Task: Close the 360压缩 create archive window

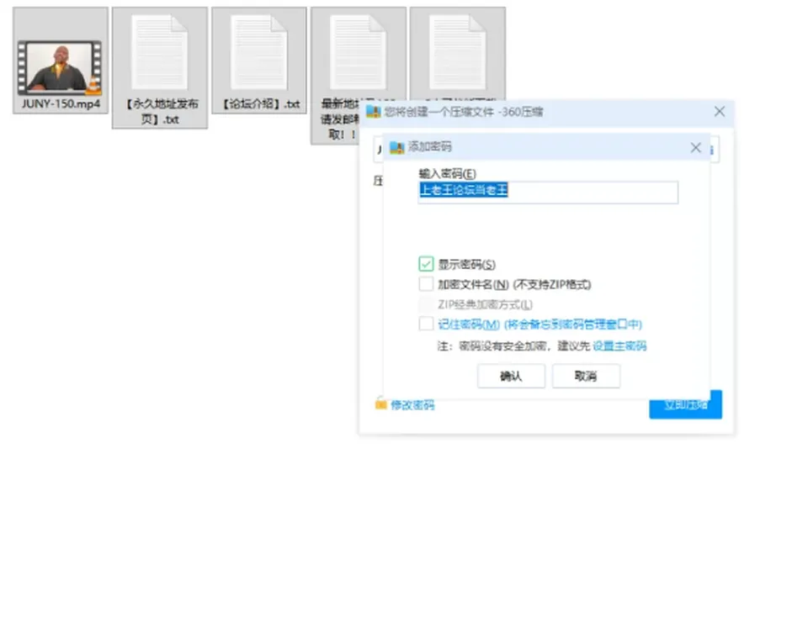Action: pos(720,112)
